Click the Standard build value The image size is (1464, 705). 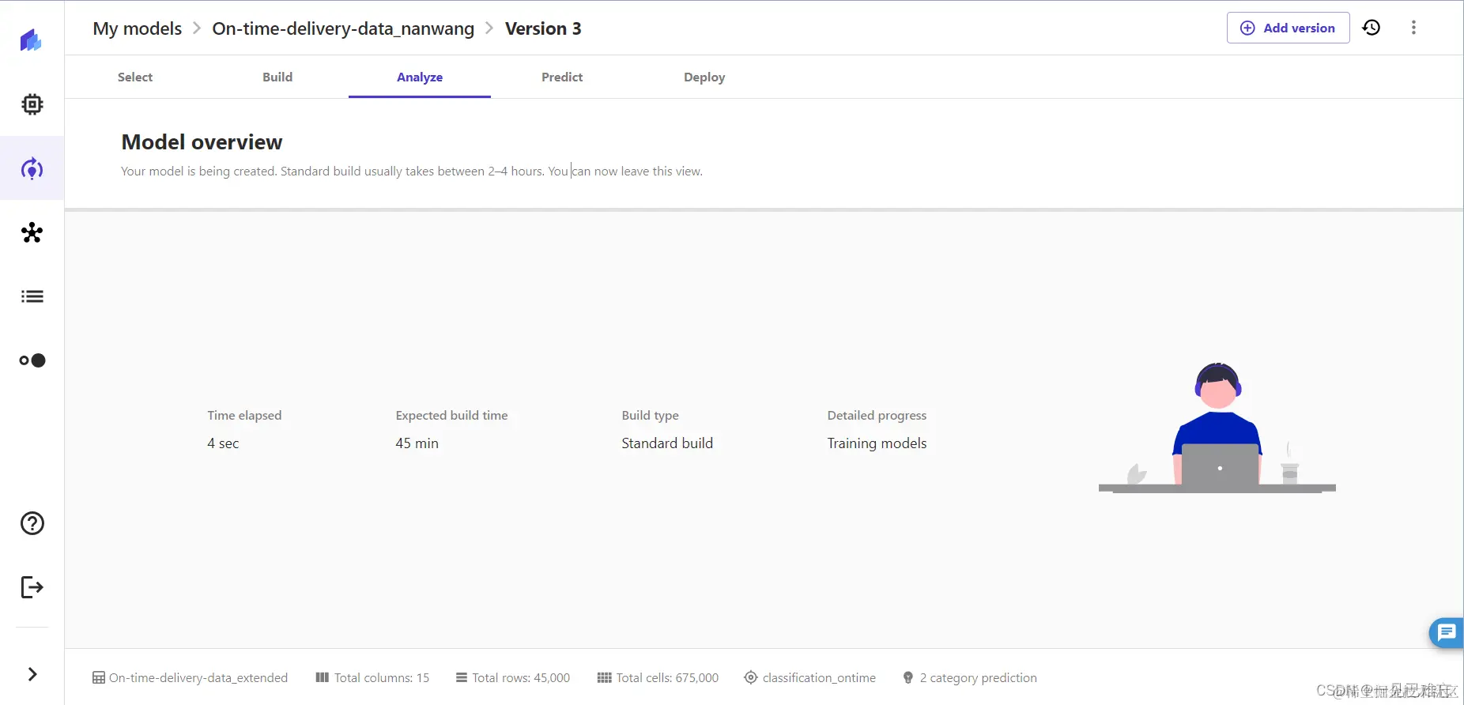click(x=667, y=443)
